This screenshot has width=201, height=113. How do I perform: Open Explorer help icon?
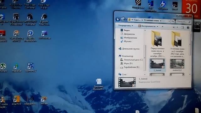click(188, 28)
